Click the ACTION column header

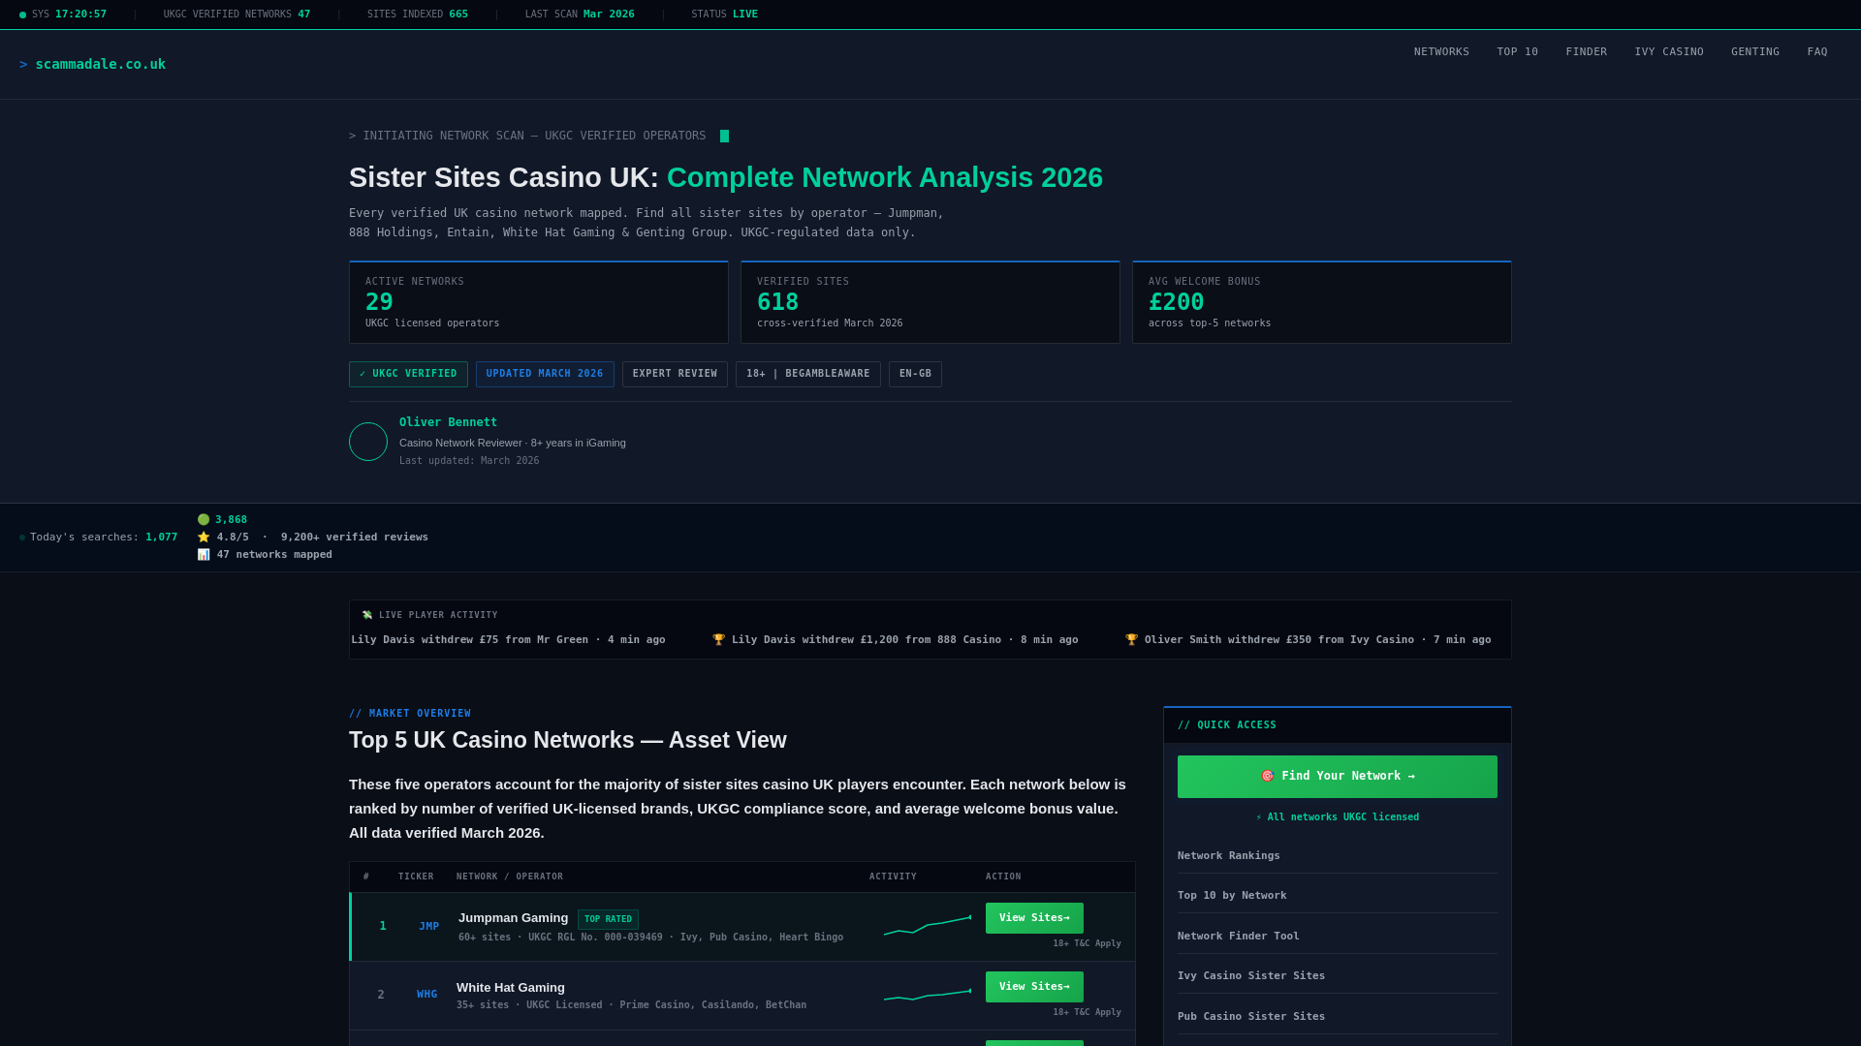pyautogui.click(x=1003, y=877)
